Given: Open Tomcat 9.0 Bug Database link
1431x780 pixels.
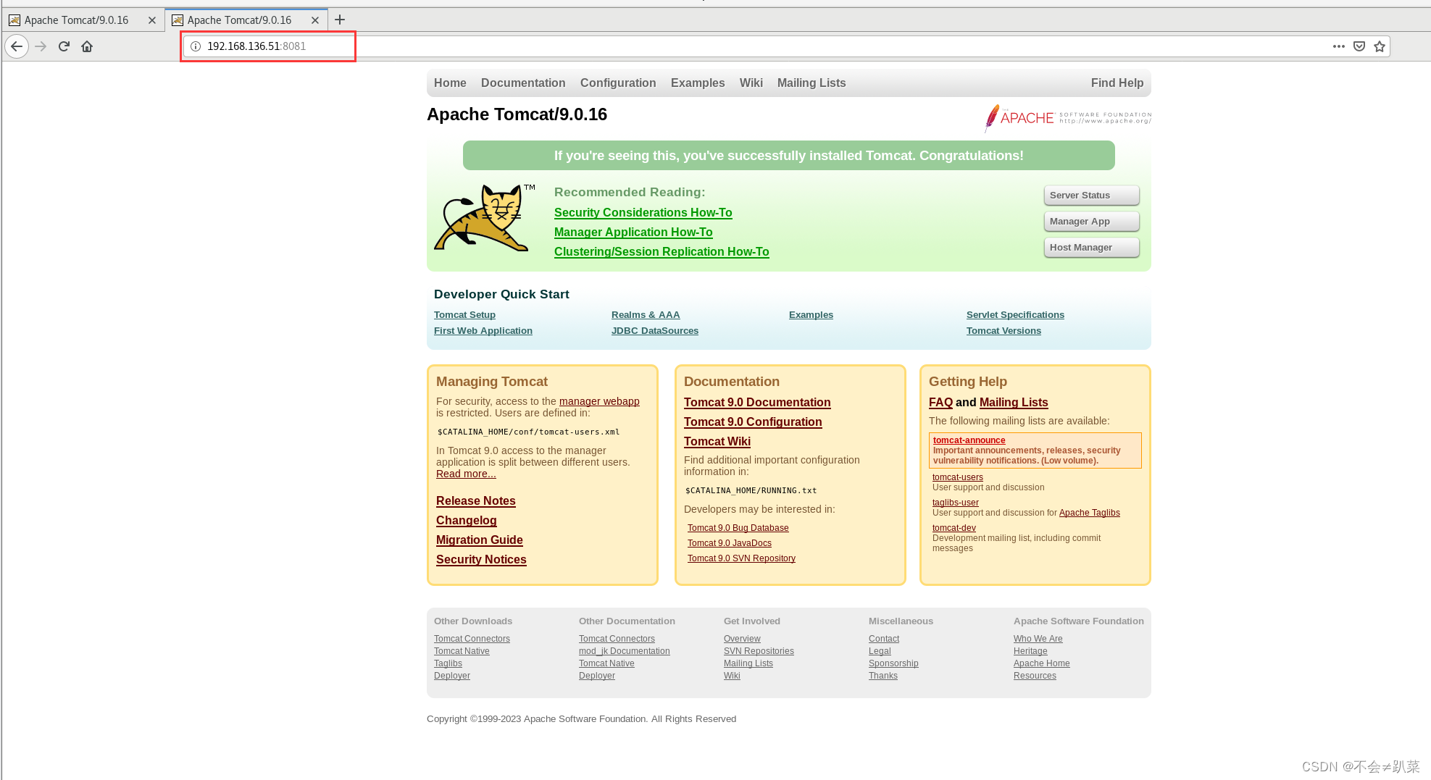Looking at the screenshot, I should (738, 528).
